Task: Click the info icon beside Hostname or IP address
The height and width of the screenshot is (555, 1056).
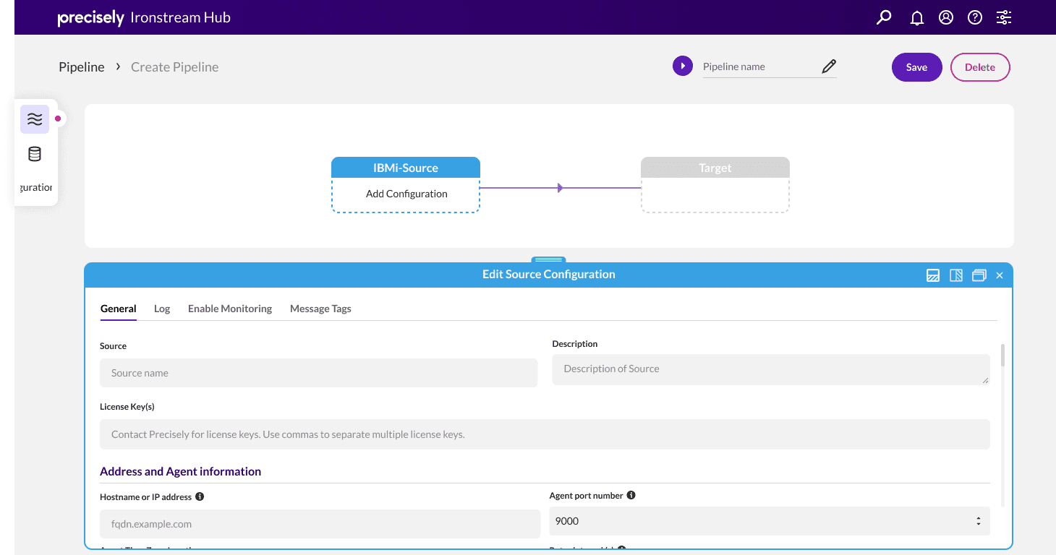Action: tap(200, 496)
